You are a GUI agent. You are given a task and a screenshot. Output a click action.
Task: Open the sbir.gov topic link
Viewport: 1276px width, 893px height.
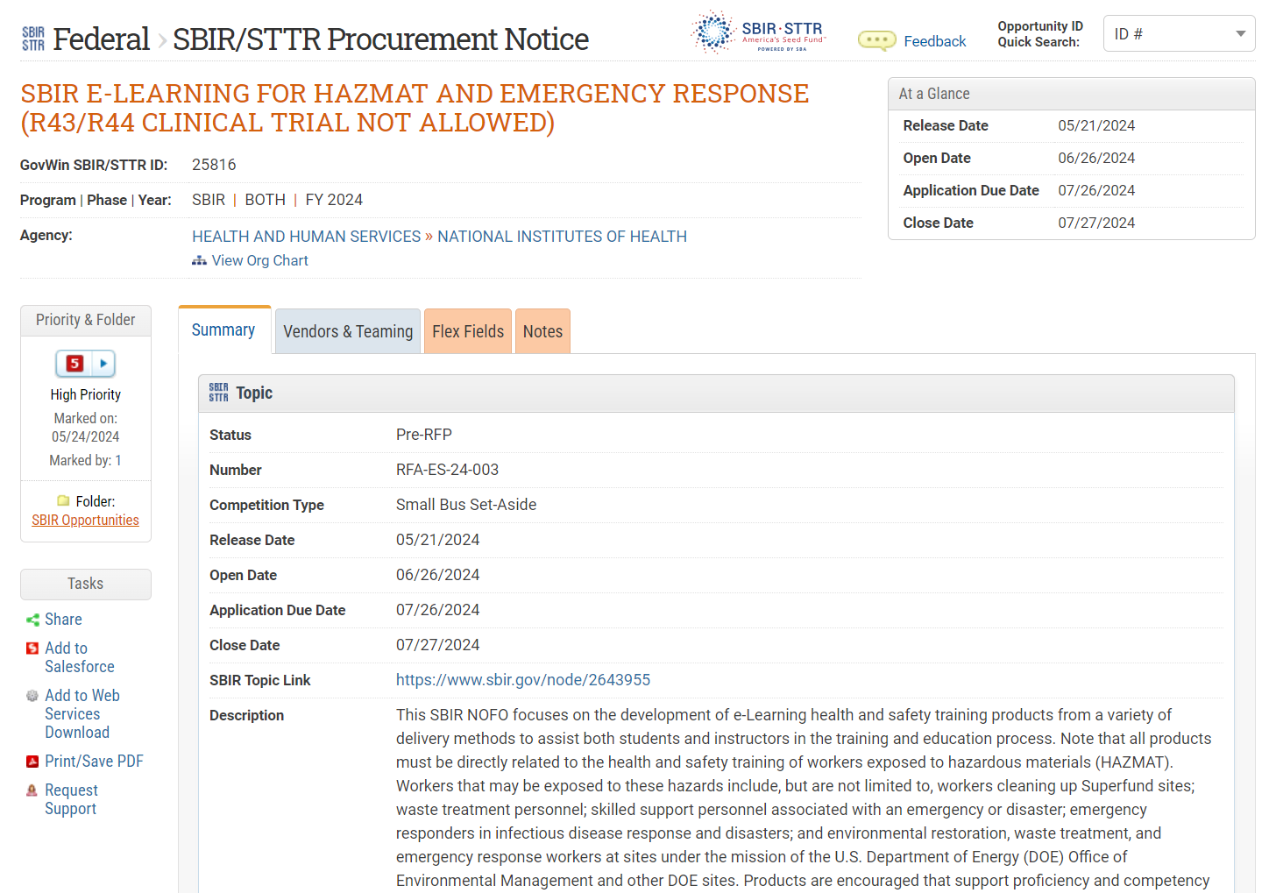point(523,680)
